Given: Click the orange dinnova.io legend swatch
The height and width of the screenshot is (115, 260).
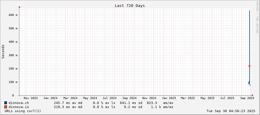Looking at the screenshot, I should [6, 107].
